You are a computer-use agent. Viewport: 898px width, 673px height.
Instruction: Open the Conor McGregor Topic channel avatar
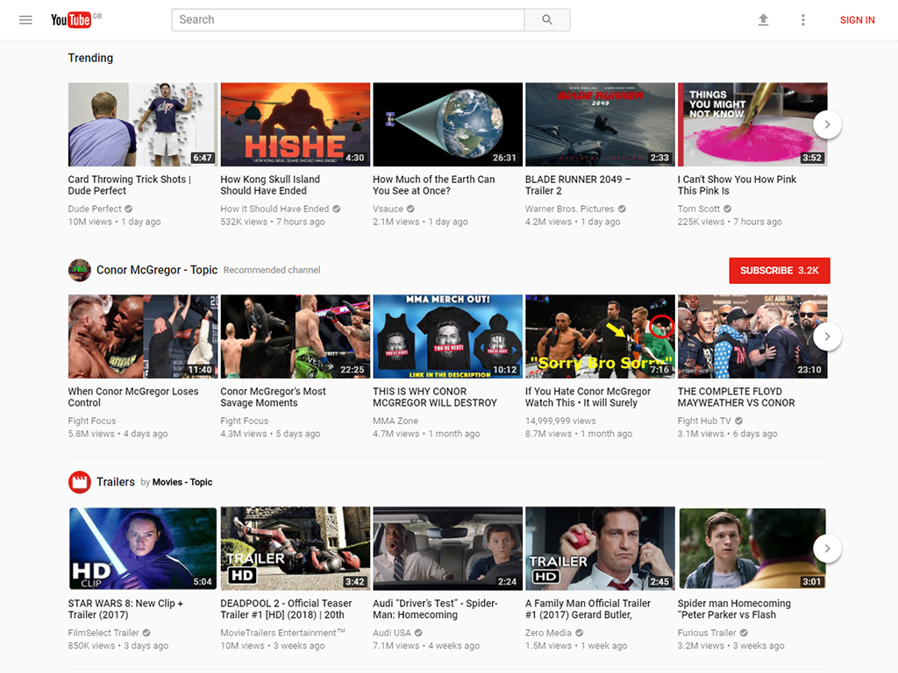coord(80,270)
